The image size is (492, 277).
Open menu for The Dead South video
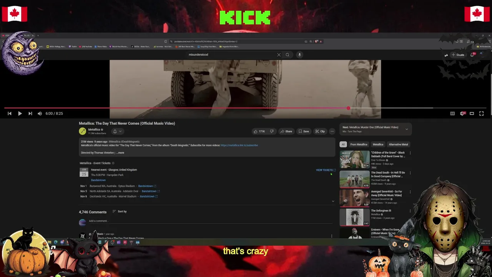410,173
